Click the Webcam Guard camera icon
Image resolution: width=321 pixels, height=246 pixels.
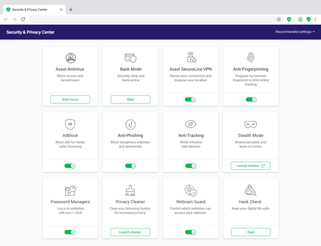(x=191, y=191)
